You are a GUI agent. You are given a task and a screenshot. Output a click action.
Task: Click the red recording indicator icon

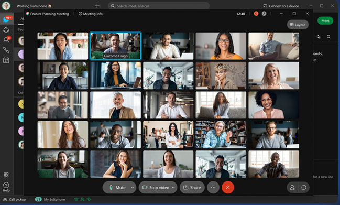coord(256,14)
